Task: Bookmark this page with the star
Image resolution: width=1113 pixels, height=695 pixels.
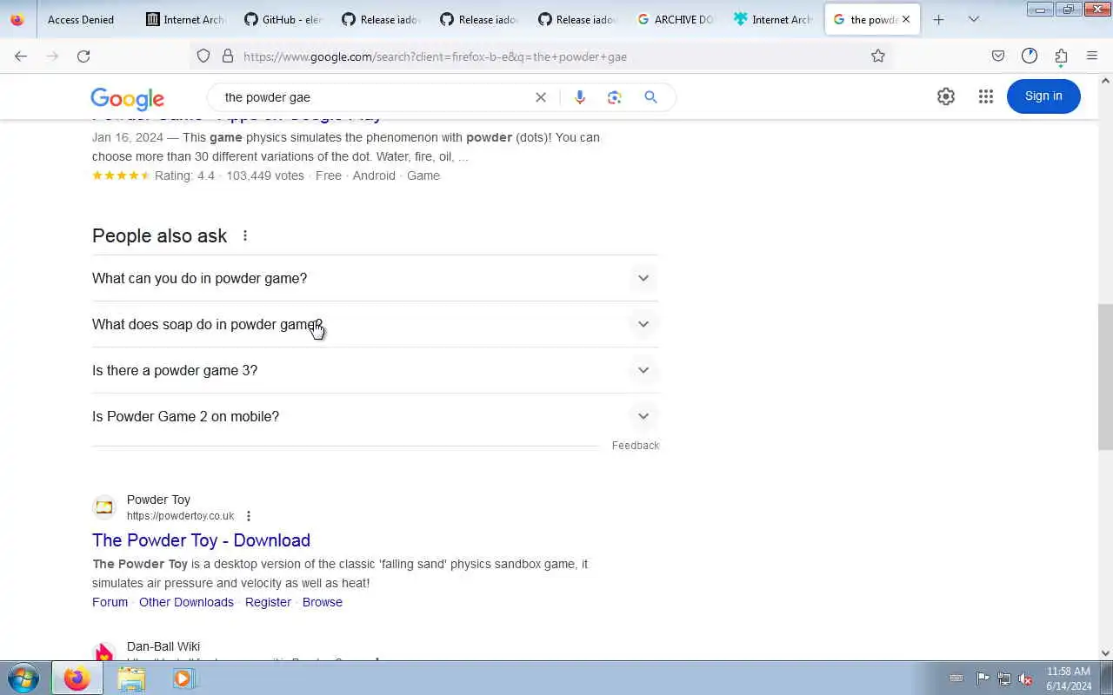Action: click(878, 56)
